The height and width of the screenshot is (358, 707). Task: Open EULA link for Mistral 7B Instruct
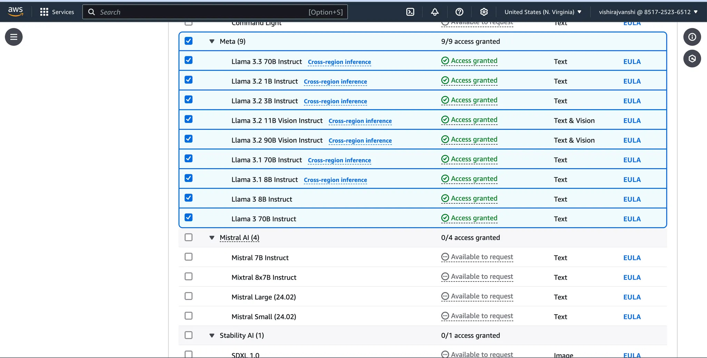click(632, 258)
